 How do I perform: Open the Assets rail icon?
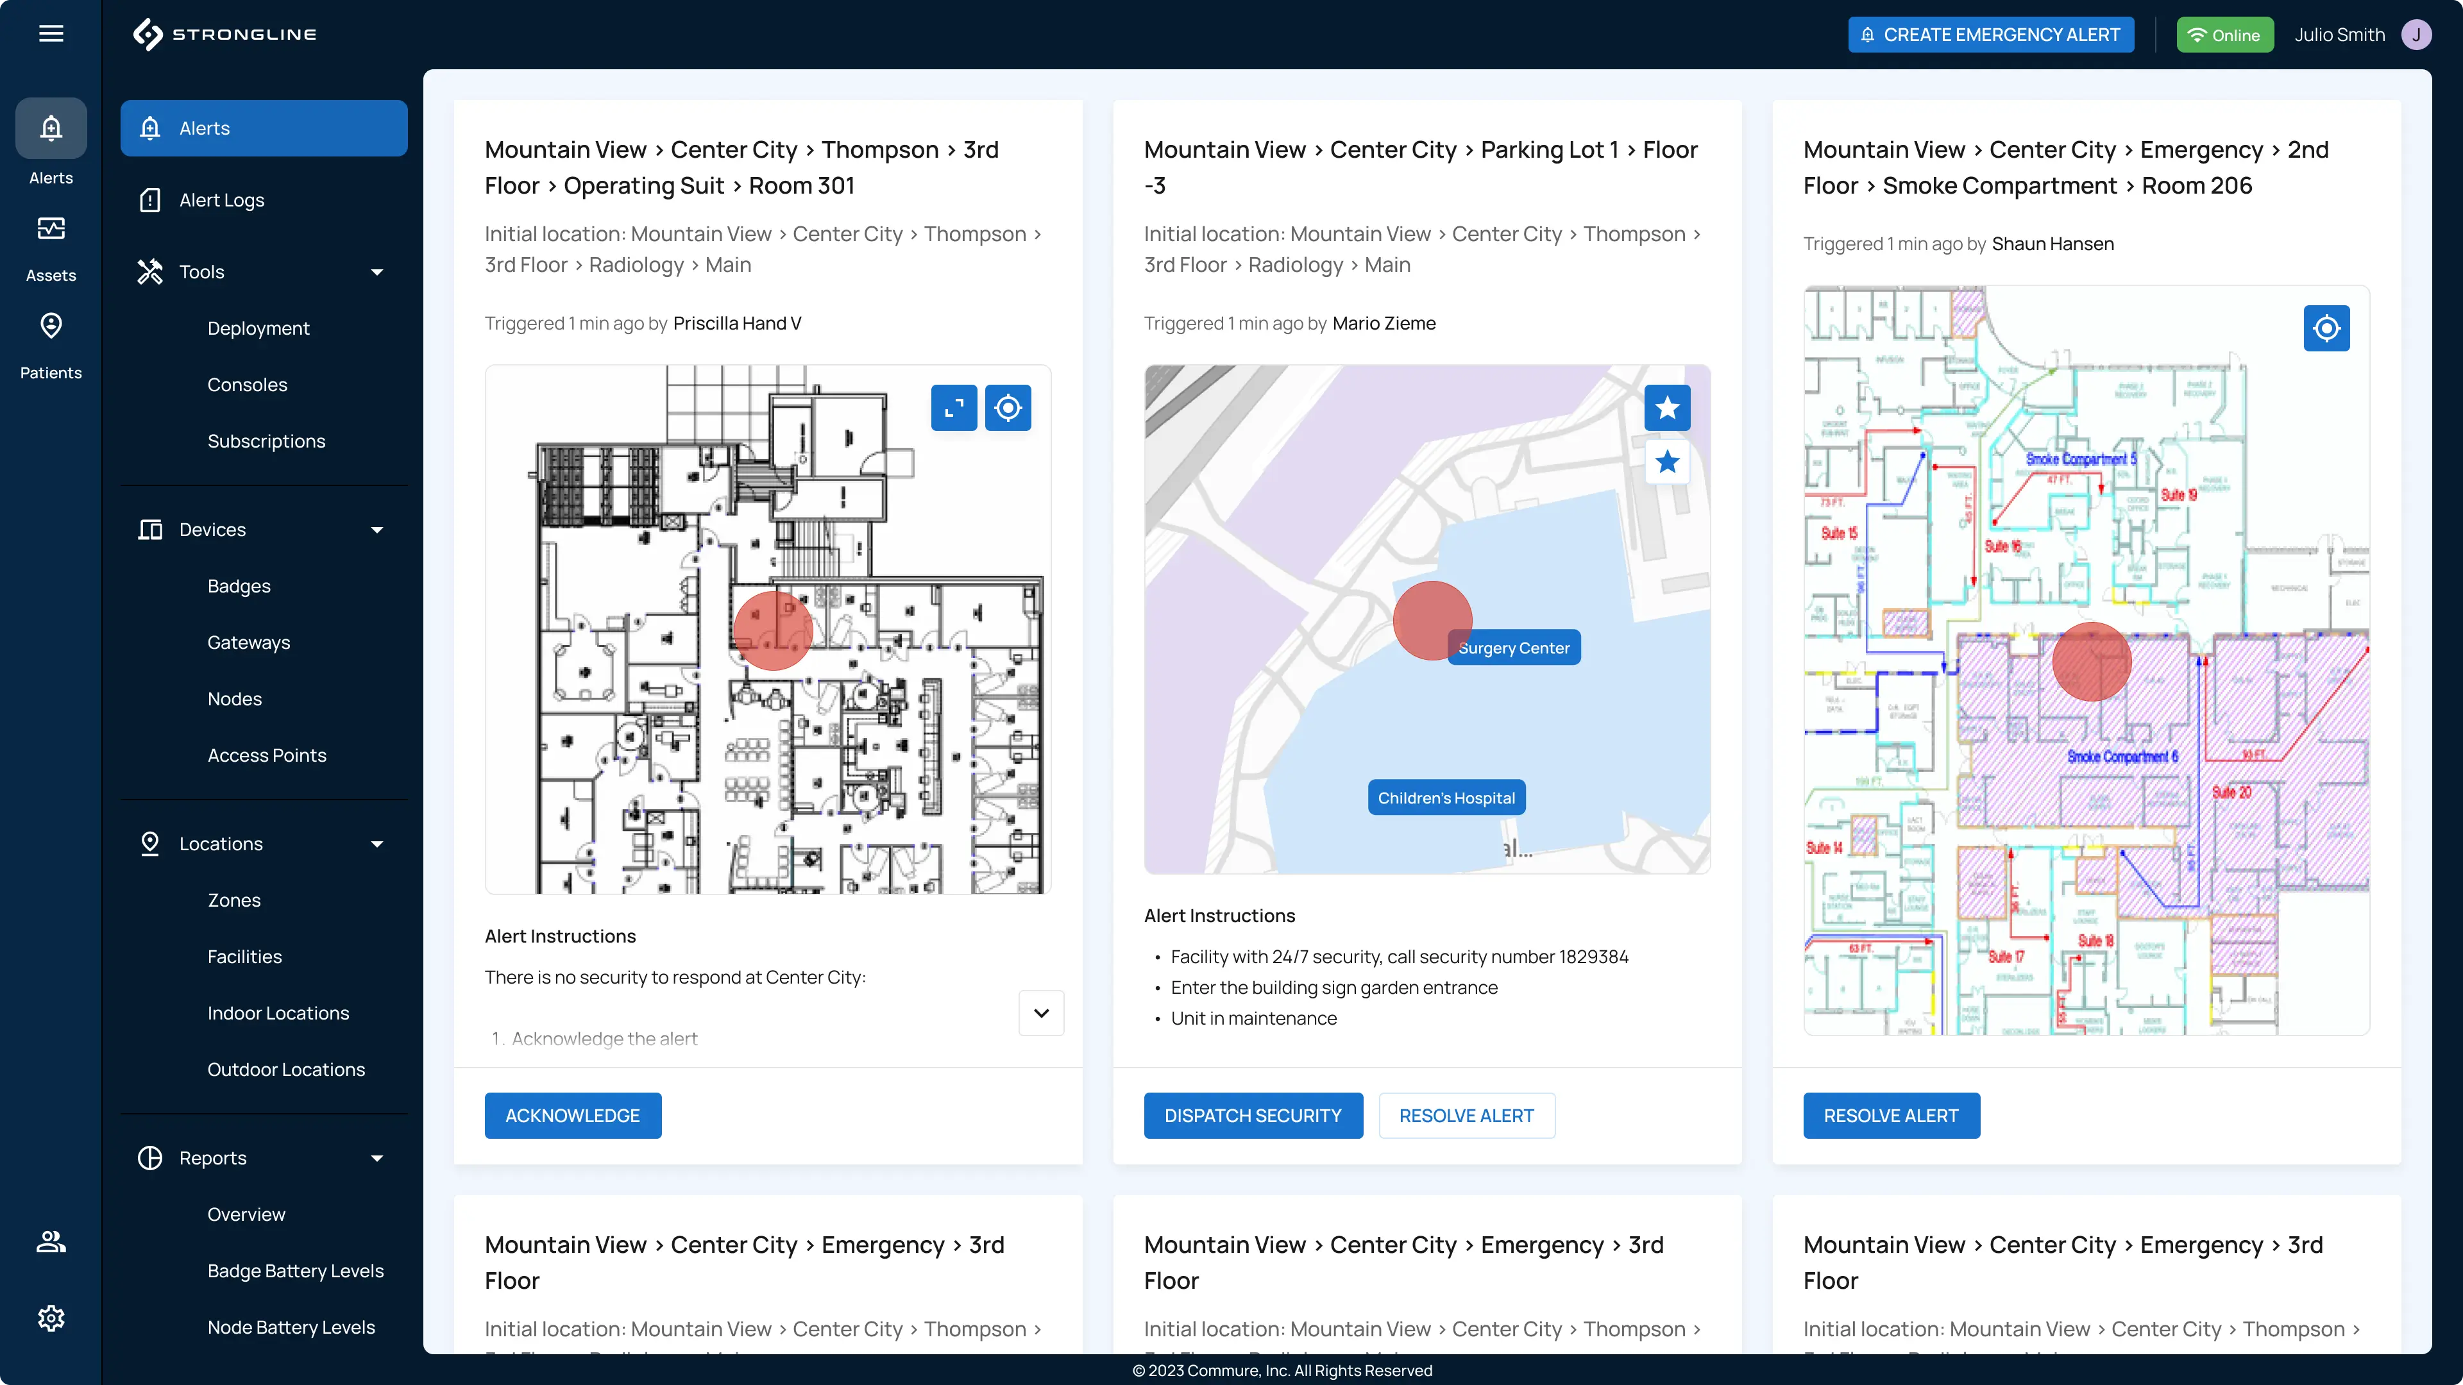point(51,228)
